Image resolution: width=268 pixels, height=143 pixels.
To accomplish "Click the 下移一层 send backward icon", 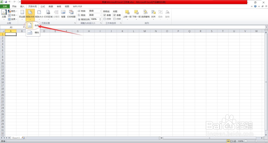I will pyautogui.click(x=136, y=12).
